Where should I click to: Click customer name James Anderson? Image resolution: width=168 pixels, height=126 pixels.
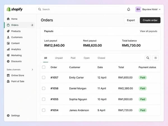coord(79,110)
